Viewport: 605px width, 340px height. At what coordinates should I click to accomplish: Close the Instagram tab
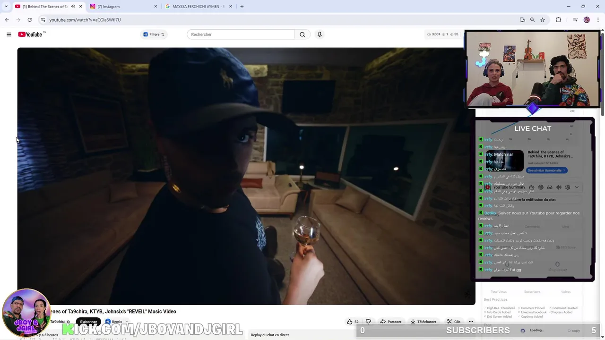click(x=156, y=7)
